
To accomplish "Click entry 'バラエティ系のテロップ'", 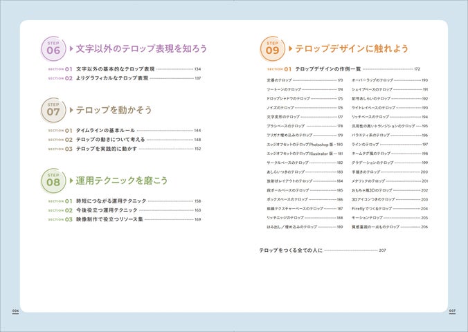I will (370, 135).
